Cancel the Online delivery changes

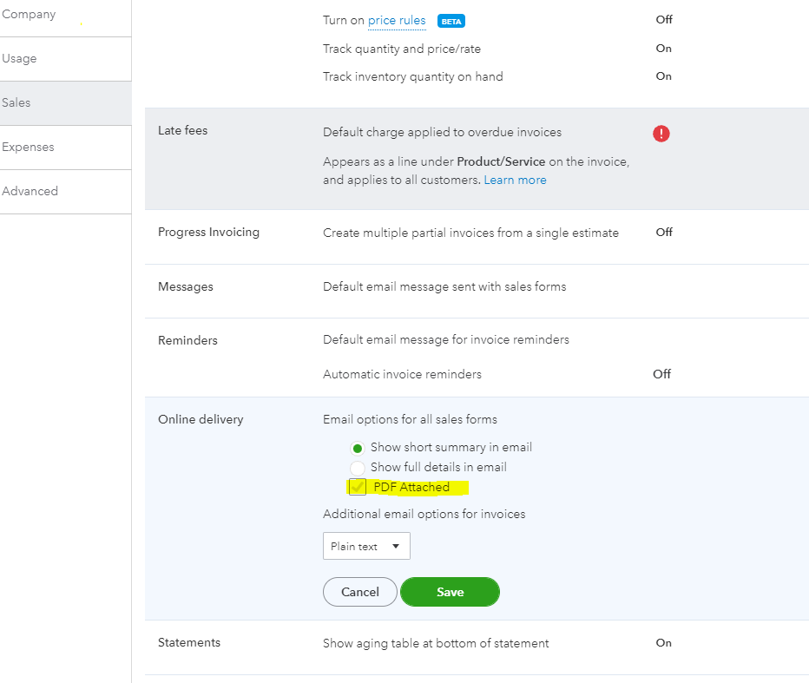point(360,592)
